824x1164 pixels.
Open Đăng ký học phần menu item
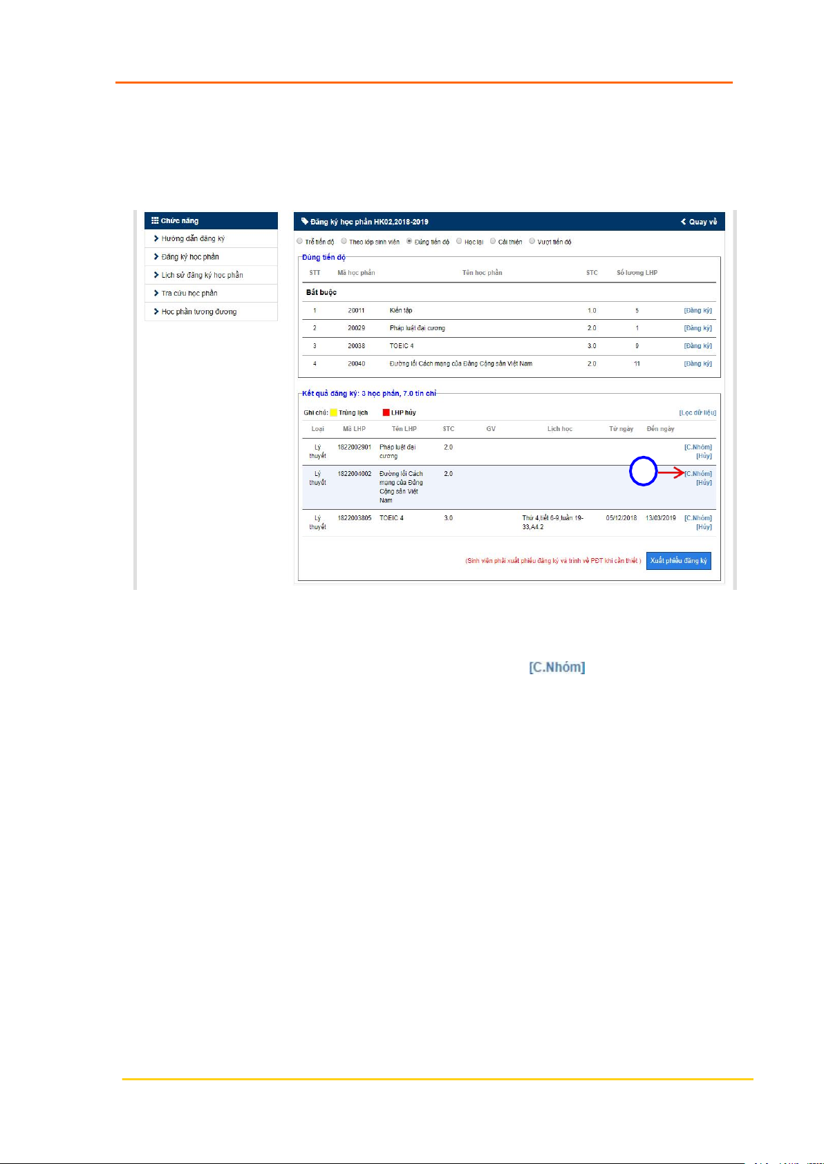click(190, 257)
